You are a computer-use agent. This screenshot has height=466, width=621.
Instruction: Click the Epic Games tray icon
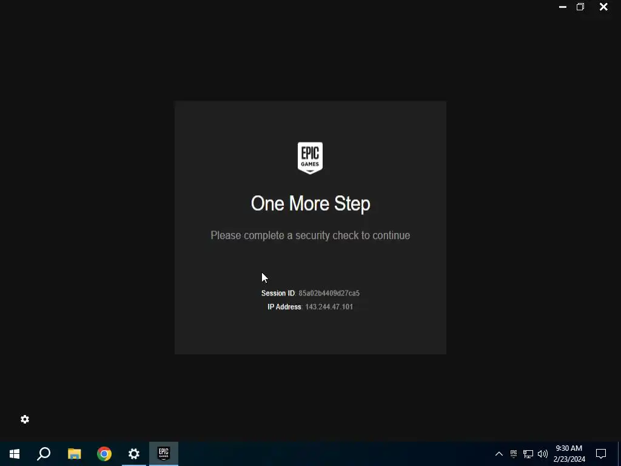(514, 454)
